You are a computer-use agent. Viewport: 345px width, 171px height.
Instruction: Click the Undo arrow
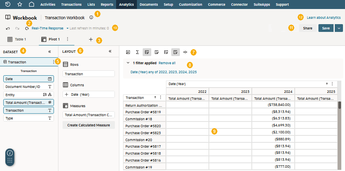pyautogui.click(x=8, y=28)
